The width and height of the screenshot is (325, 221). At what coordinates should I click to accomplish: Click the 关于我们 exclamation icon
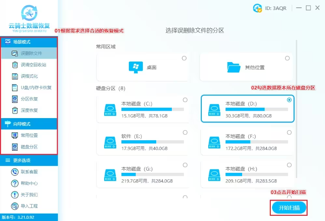[15, 195]
